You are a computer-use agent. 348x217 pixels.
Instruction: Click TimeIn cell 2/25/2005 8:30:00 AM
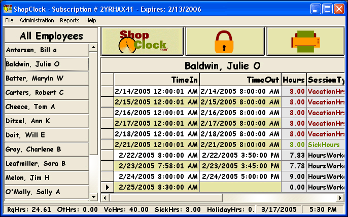pyautogui.click(x=157, y=187)
